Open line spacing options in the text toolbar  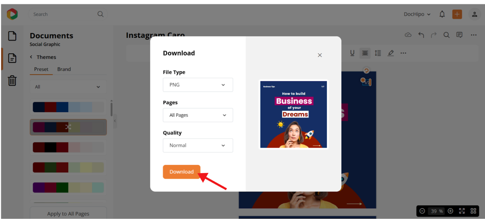click(378, 53)
